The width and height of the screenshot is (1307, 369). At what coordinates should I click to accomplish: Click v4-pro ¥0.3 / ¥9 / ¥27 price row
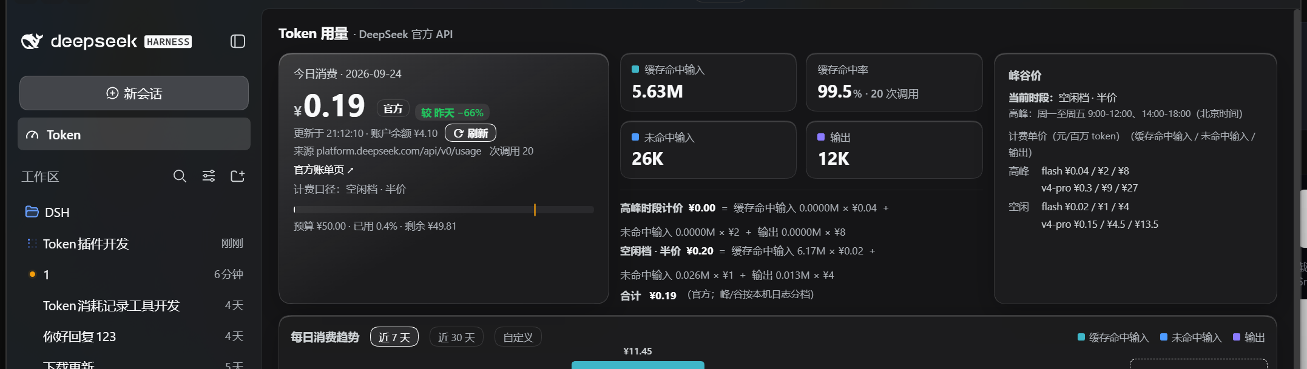(x=1090, y=188)
